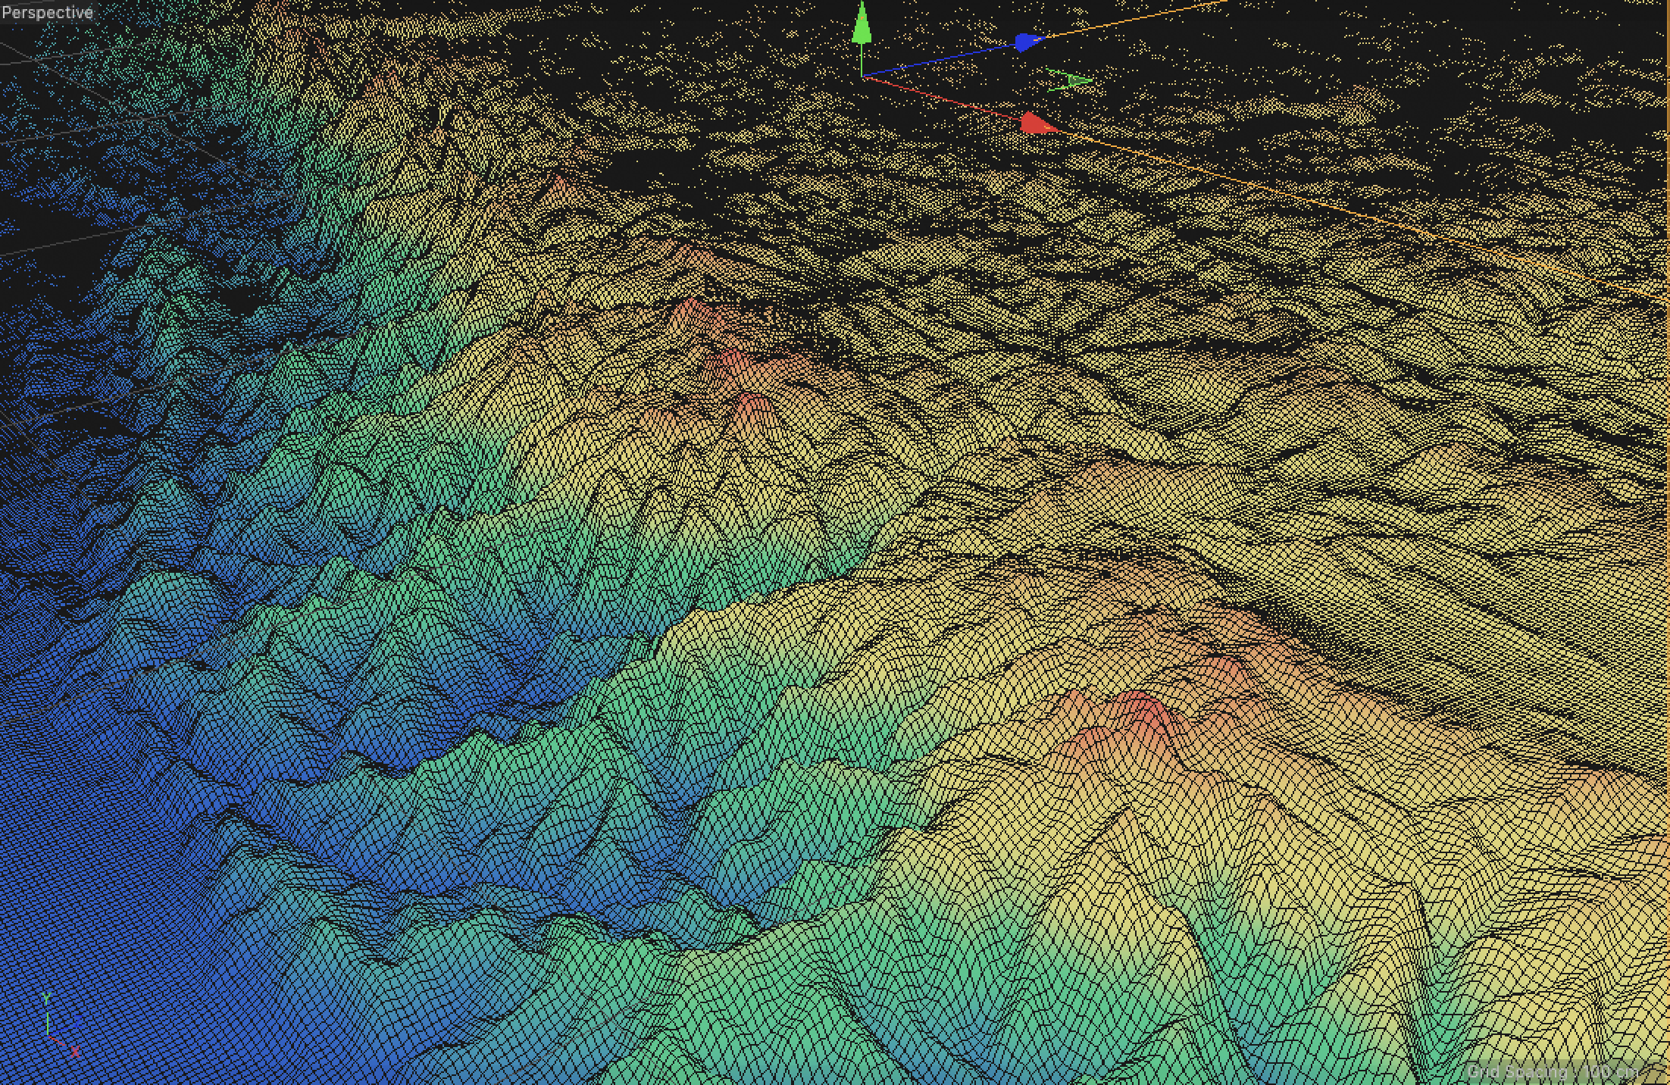Screen dimensions: 1670x1085
Task: Click the axis gizmo origin point
Action: (x=862, y=77)
